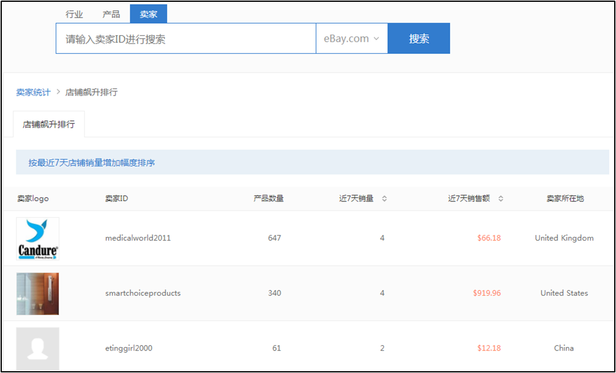Sort by 近7天销售额 arrows icon
The width and height of the screenshot is (616, 373).
[x=500, y=199]
